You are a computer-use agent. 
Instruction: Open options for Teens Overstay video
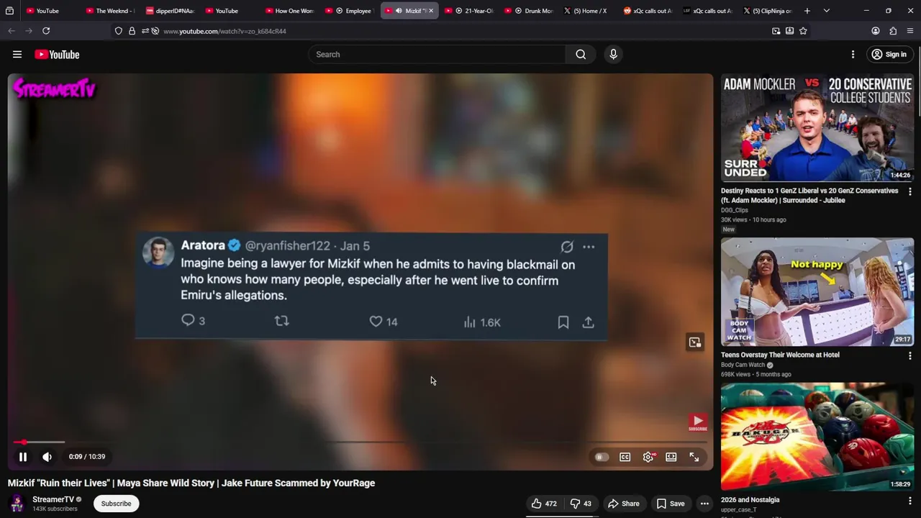click(909, 355)
